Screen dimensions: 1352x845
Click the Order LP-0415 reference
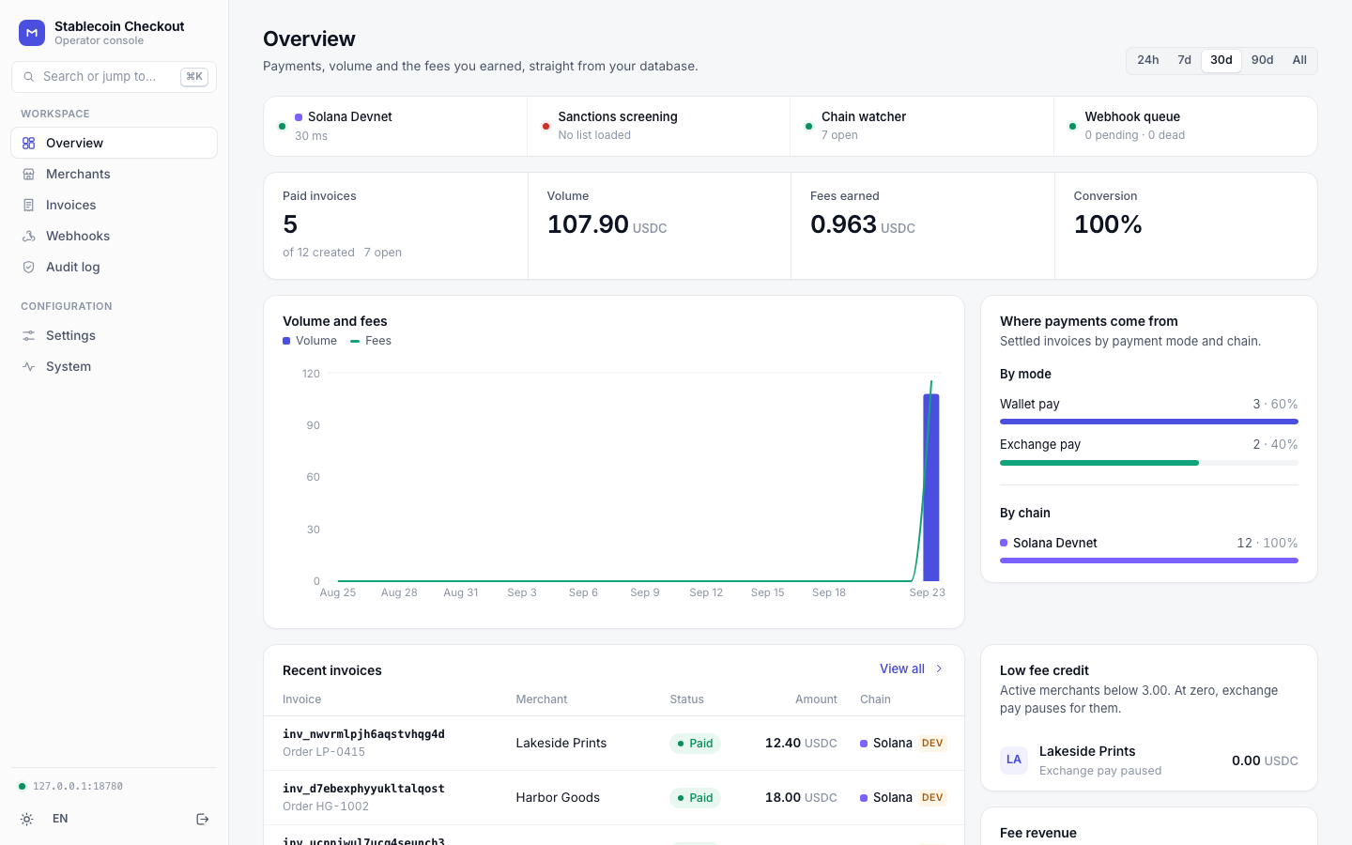click(x=324, y=752)
